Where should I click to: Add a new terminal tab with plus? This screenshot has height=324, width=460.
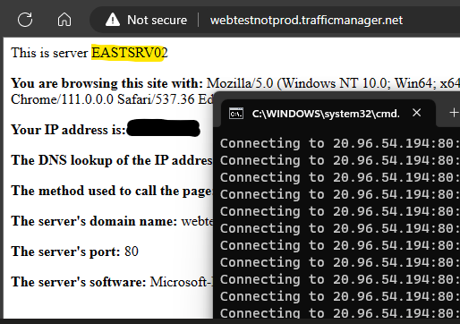click(454, 113)
